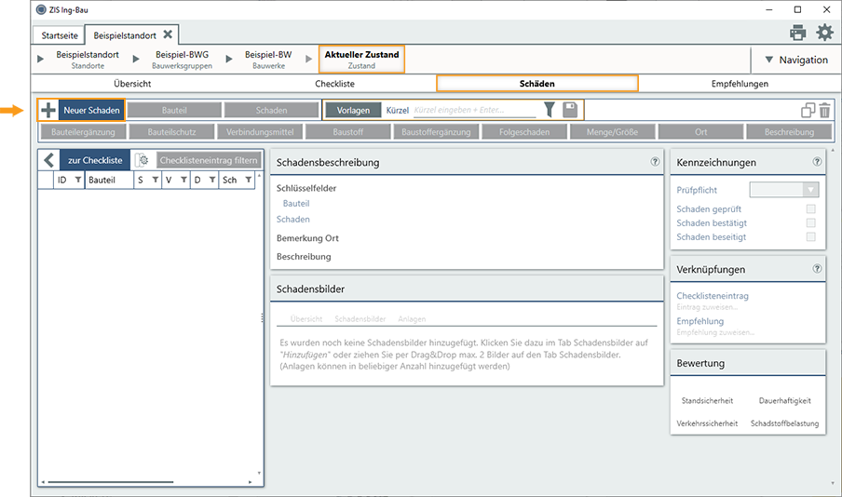Click the ZIS Ing-Bau app icon
The height and width of the screenshot is (497, 842).
41,9
